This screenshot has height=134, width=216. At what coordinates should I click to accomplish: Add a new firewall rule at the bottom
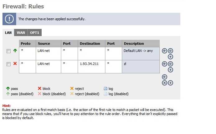[170, 83]
